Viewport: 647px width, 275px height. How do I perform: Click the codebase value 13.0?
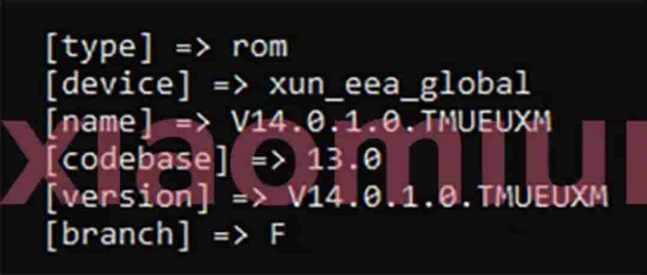pyautogui.click(x=343, y=160)
